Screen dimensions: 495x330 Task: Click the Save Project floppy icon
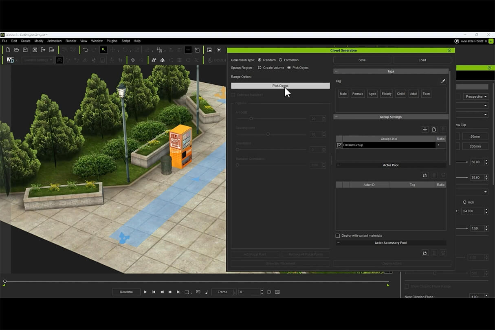pos(25,50)
